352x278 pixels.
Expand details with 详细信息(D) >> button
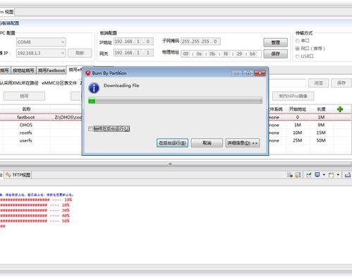tap(243, 143)
